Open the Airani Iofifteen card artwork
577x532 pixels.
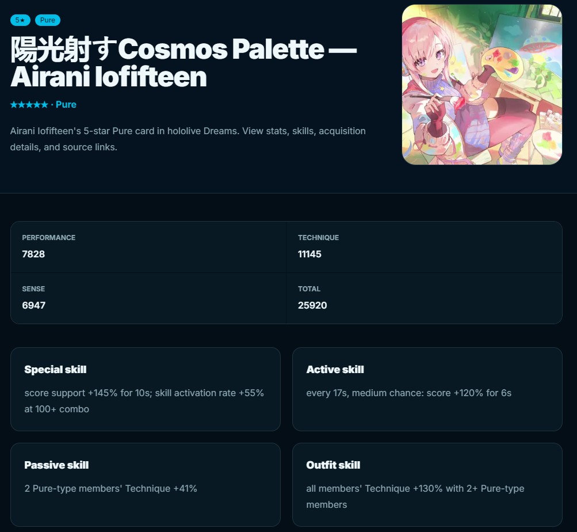482,85
